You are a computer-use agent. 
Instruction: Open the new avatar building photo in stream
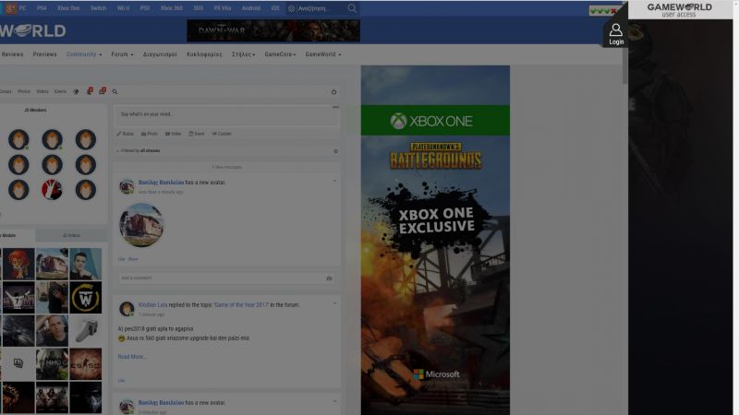[141, 225]
